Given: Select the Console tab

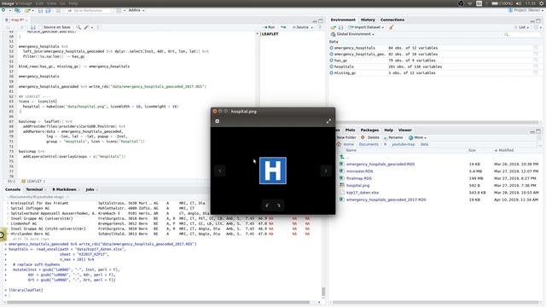Looking at the screenshot, I should click(13, 189).
